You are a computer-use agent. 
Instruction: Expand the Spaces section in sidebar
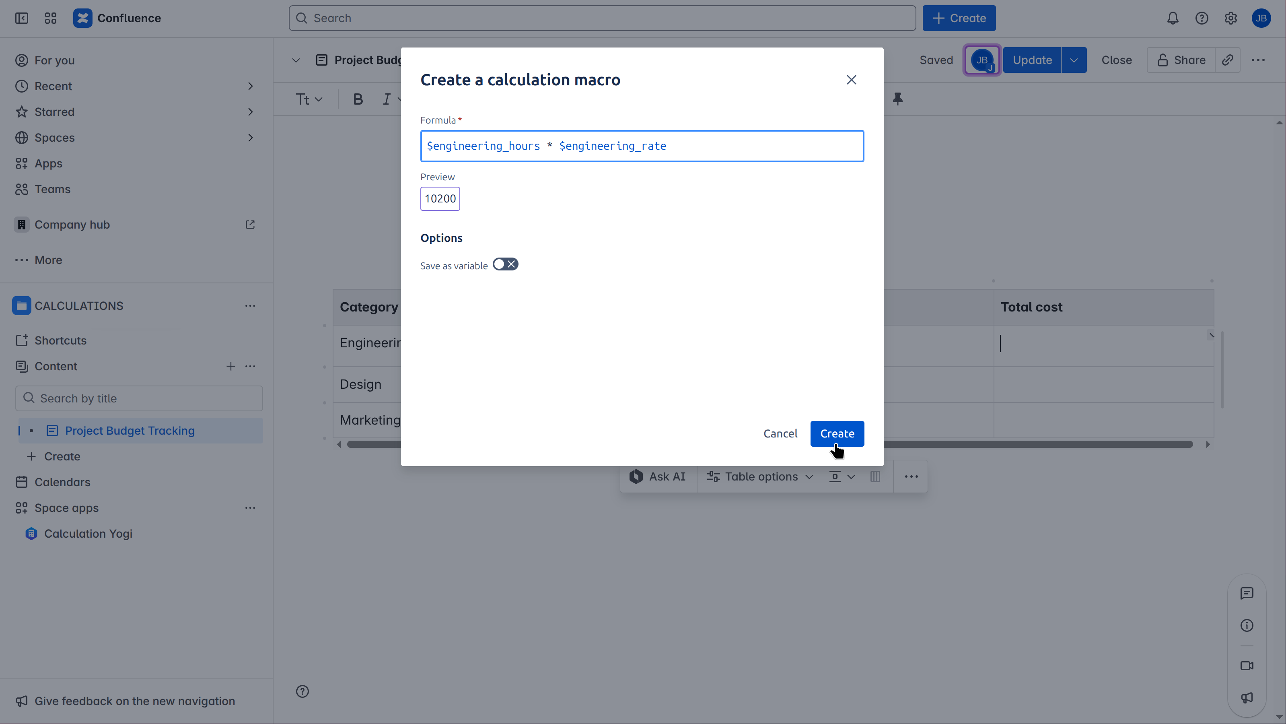click(x=251, y=137)
